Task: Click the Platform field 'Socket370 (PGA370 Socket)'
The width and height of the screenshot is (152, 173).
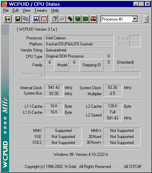Action: point(79,44)
